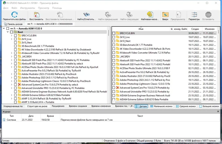
Task: Click the Восстановить toolbar icon
Action: click(37, 15)
